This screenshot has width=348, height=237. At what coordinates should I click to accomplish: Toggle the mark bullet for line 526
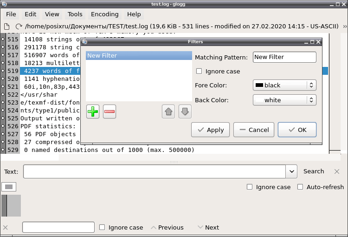point(3,126)
